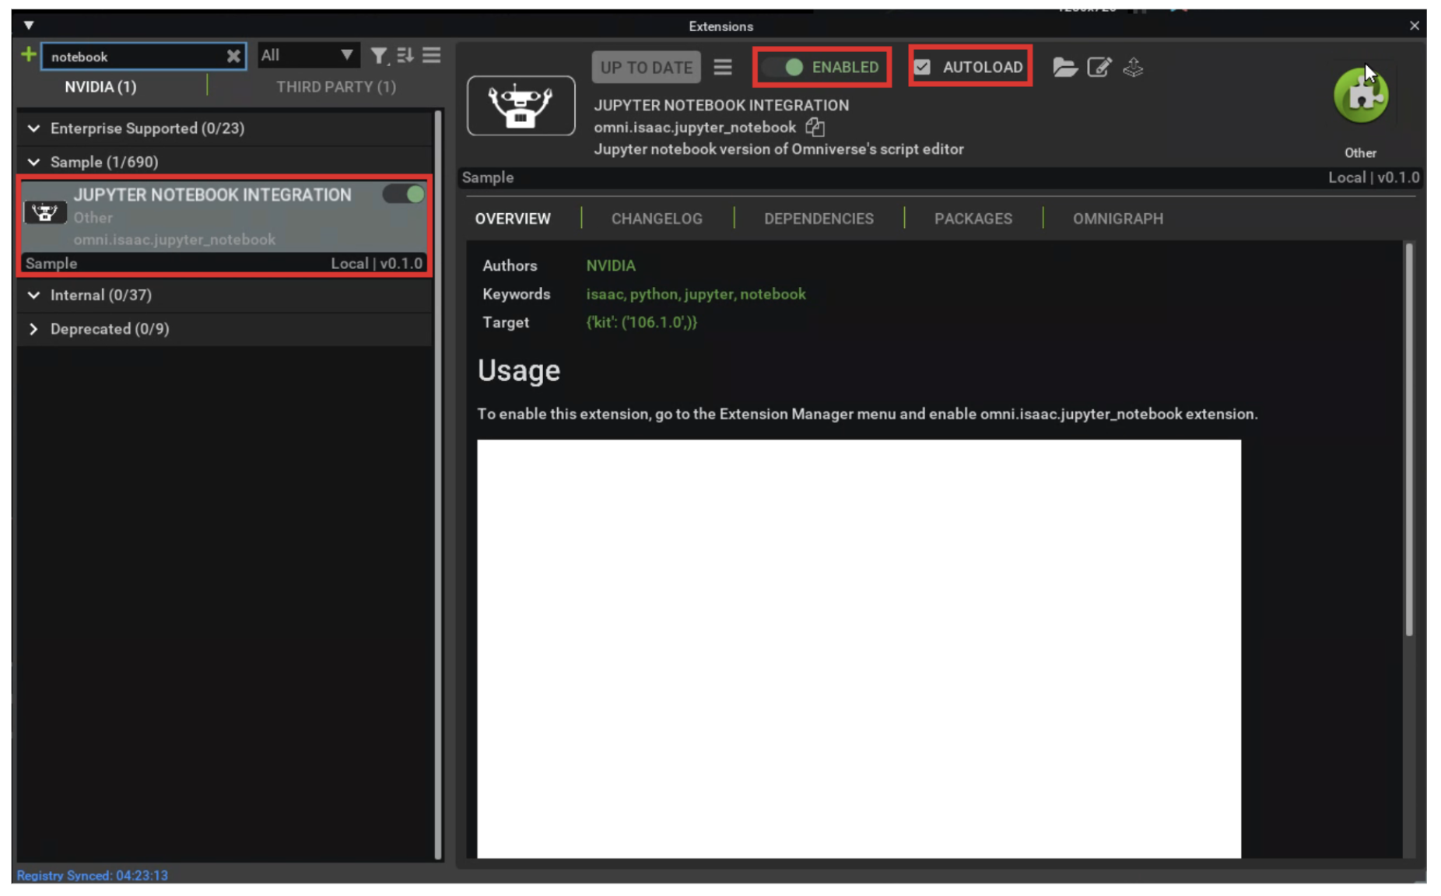Click the white usage image preview
The height and width of the screenshot is (896, 1441).
pyautogui.click(x=859, y=649)
